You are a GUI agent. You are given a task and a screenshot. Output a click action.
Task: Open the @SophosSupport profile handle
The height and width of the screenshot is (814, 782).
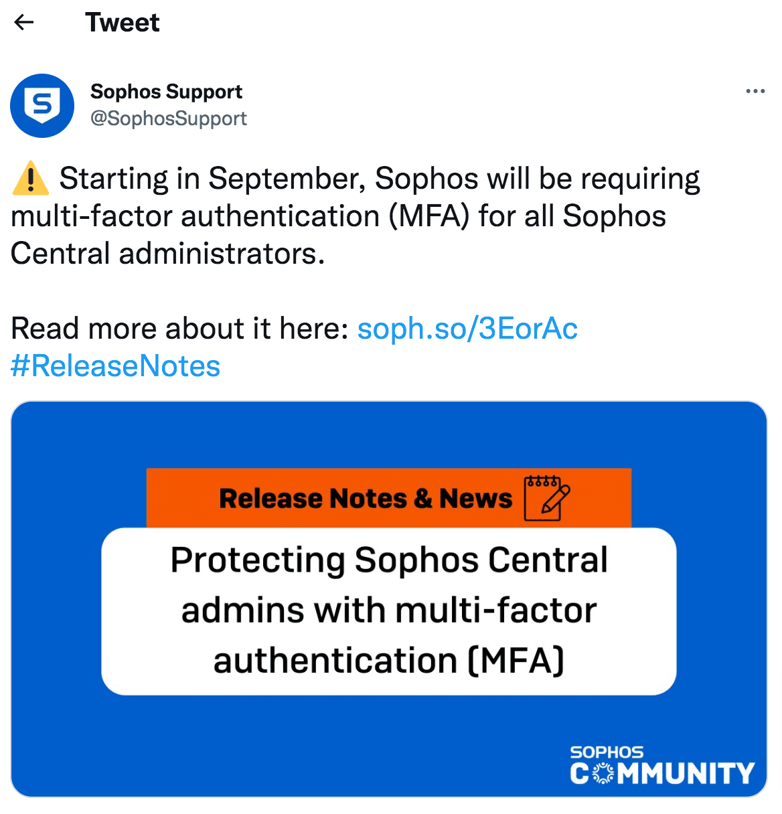click(169, 118)
